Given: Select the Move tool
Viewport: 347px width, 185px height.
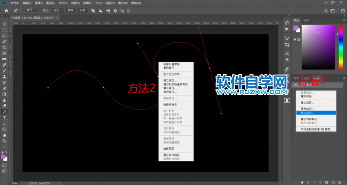Looking at the screenshot, I should point(4,24).
